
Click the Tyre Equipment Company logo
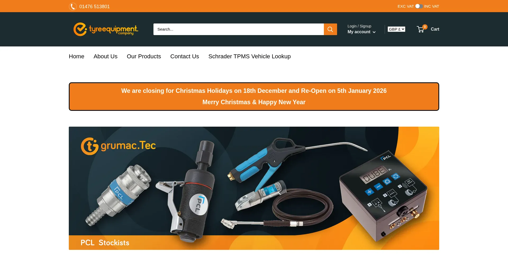click(x=106, y=29)
